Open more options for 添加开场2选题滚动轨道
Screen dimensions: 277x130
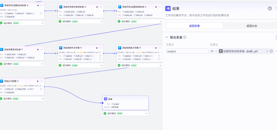click(42, 5)
